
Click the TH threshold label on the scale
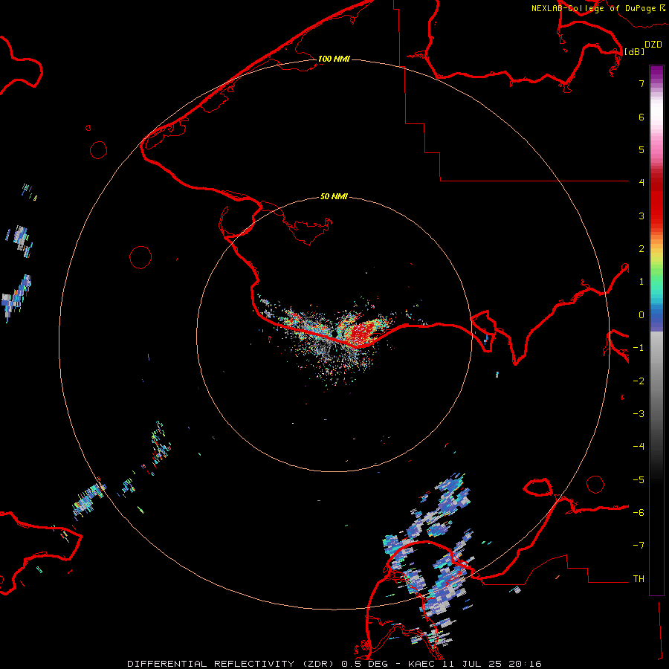click(x=639, y=579)
